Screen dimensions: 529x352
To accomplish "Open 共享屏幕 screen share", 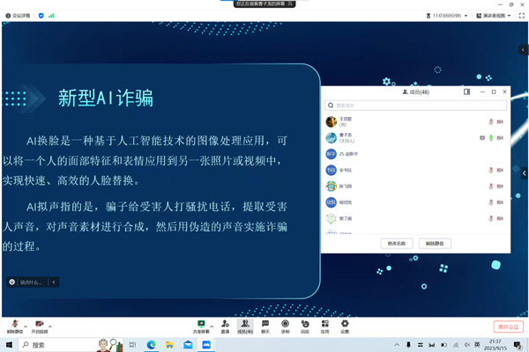I will [202, 326].
